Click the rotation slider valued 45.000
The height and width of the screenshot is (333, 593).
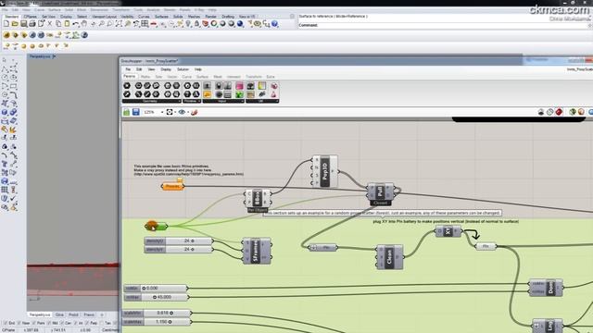pyautogui.click(x=156, y=297)
